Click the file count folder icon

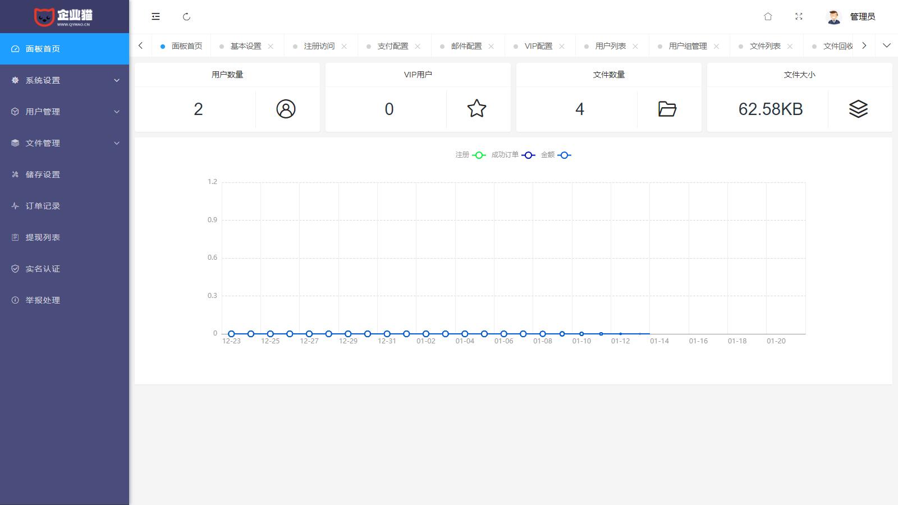click(667, 109)
